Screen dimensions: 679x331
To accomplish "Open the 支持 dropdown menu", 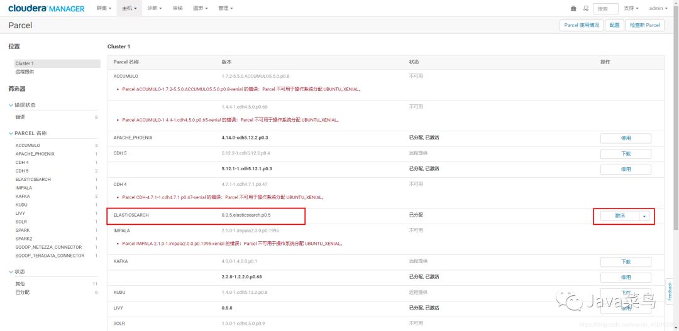I will (x=631, y=8).
